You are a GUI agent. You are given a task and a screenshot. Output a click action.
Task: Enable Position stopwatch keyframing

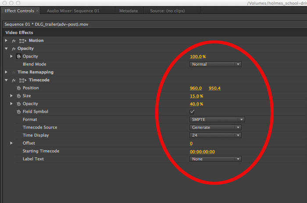[18, 88]
